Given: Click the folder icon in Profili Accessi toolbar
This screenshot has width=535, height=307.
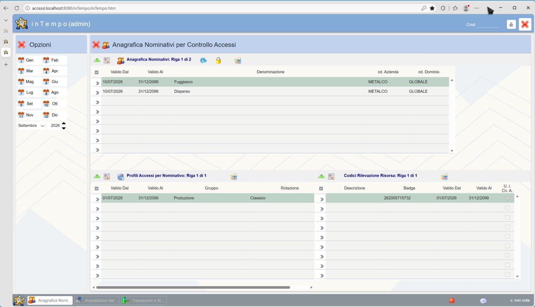Looking at the screenshot, I should (234, 177).
